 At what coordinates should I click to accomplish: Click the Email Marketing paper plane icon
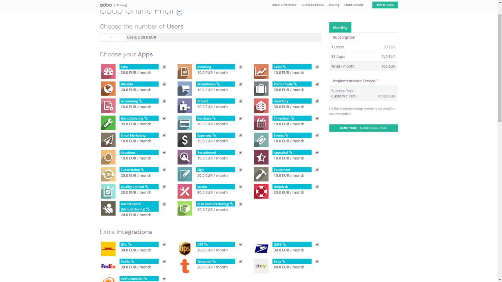[x=108, y=140]
